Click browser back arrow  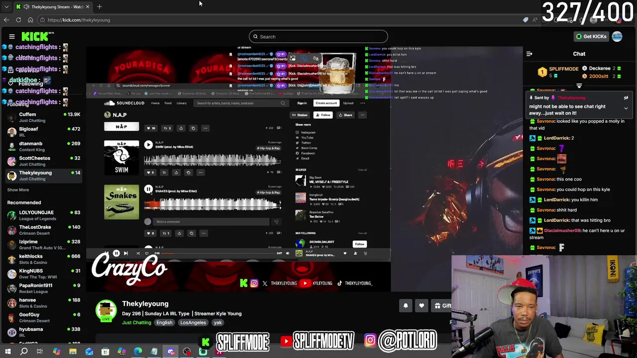point(6,20)
